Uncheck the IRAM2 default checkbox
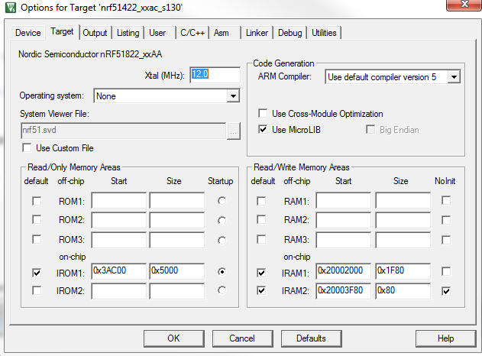This screenshot has width=482, height=356. click(261, 290)
